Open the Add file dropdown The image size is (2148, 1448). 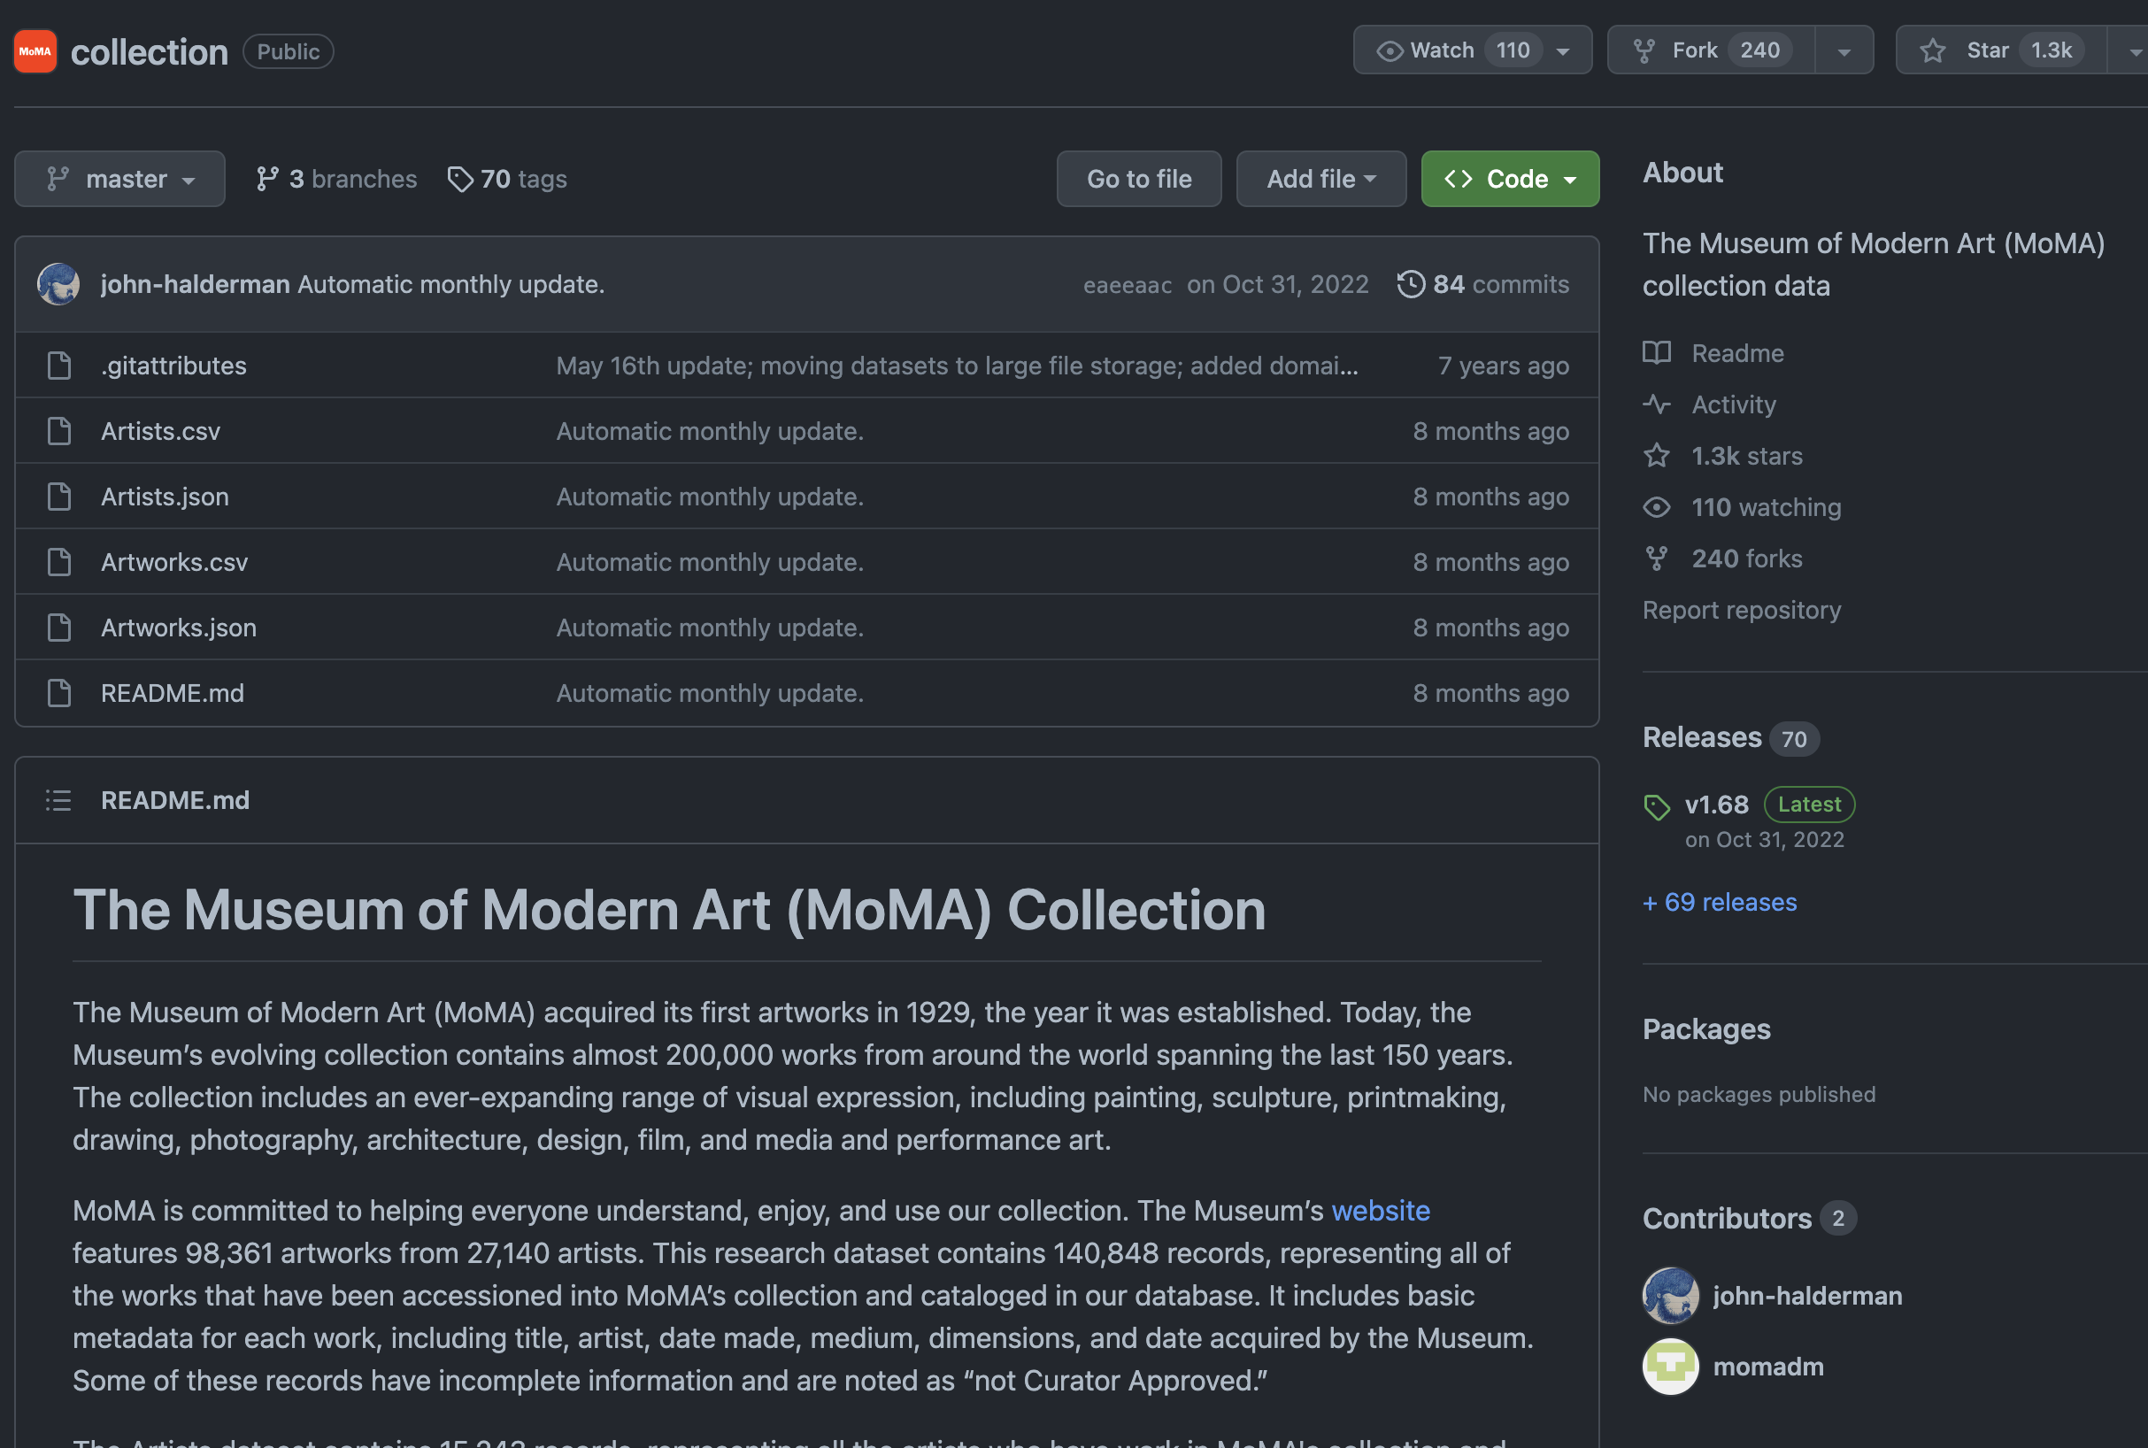point(1320,178)
